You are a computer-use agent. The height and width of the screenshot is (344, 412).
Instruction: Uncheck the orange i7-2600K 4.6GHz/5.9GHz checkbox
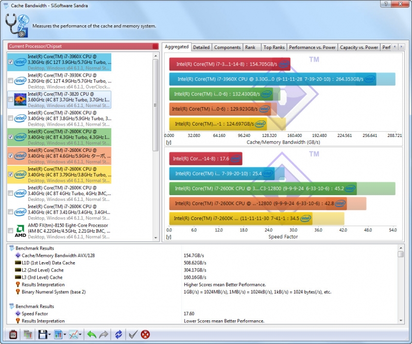pyautogui.click(x=10, y=156)
